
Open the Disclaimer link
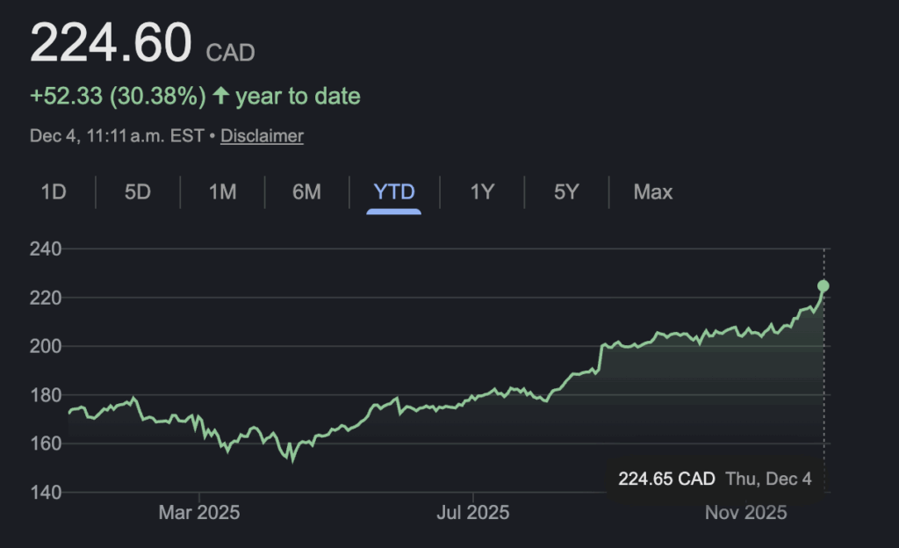coord(262,136)
